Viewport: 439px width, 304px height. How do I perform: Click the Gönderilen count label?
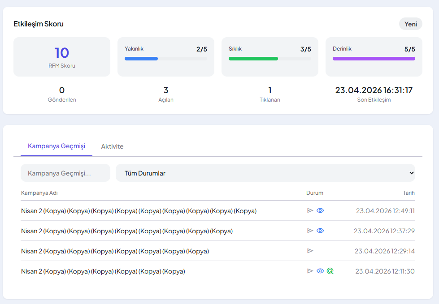(x=62, y=100)
